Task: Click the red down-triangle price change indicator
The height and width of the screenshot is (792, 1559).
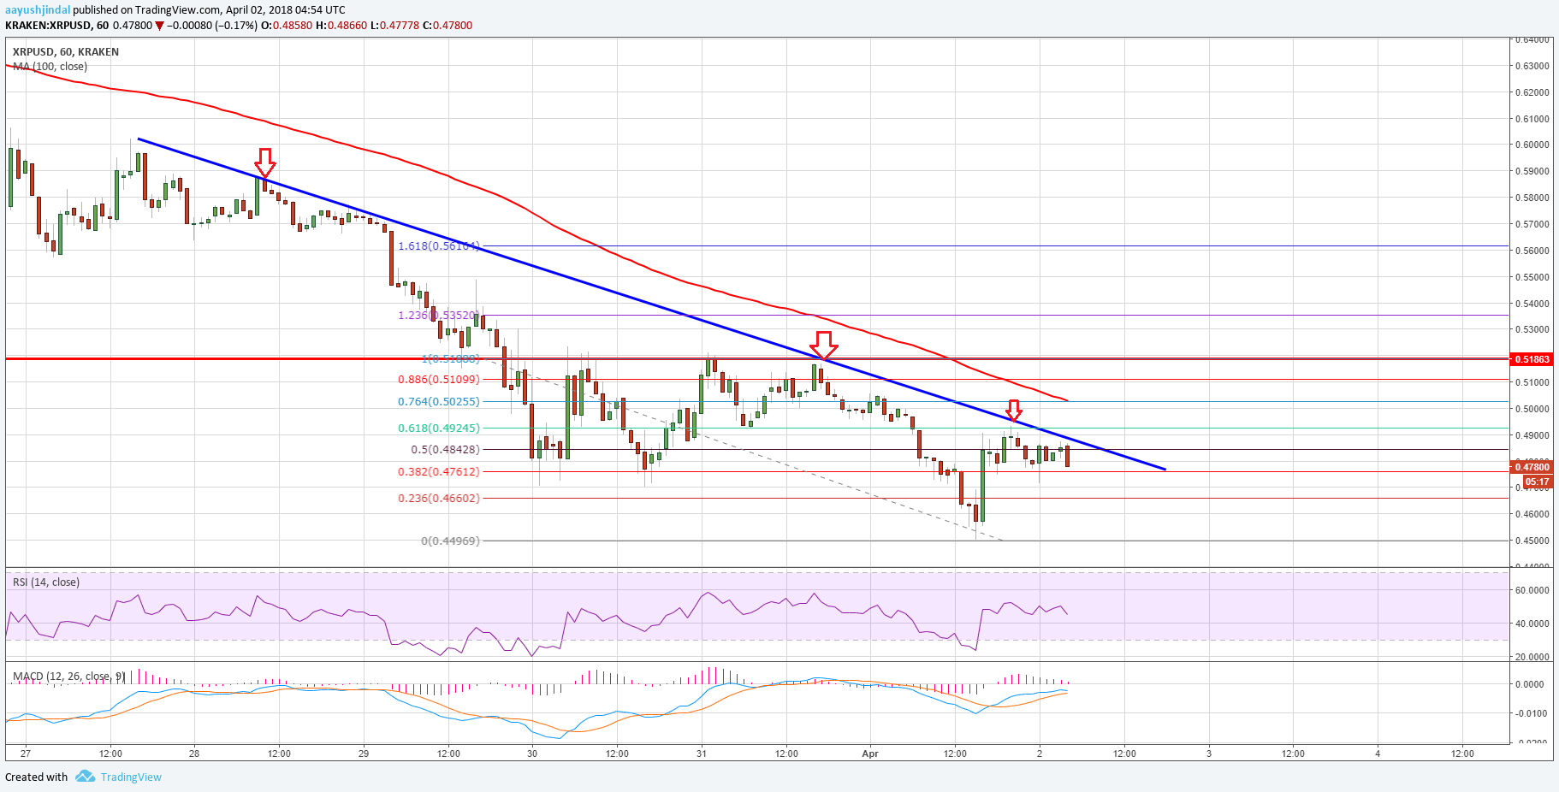Action: (159, 26)
